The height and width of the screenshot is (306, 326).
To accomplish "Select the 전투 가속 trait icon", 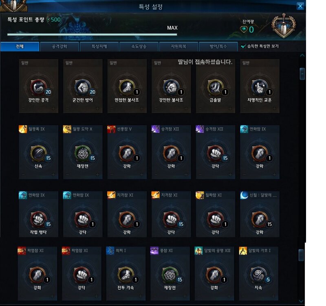I will pyautogui.click(x=126, y=275).
